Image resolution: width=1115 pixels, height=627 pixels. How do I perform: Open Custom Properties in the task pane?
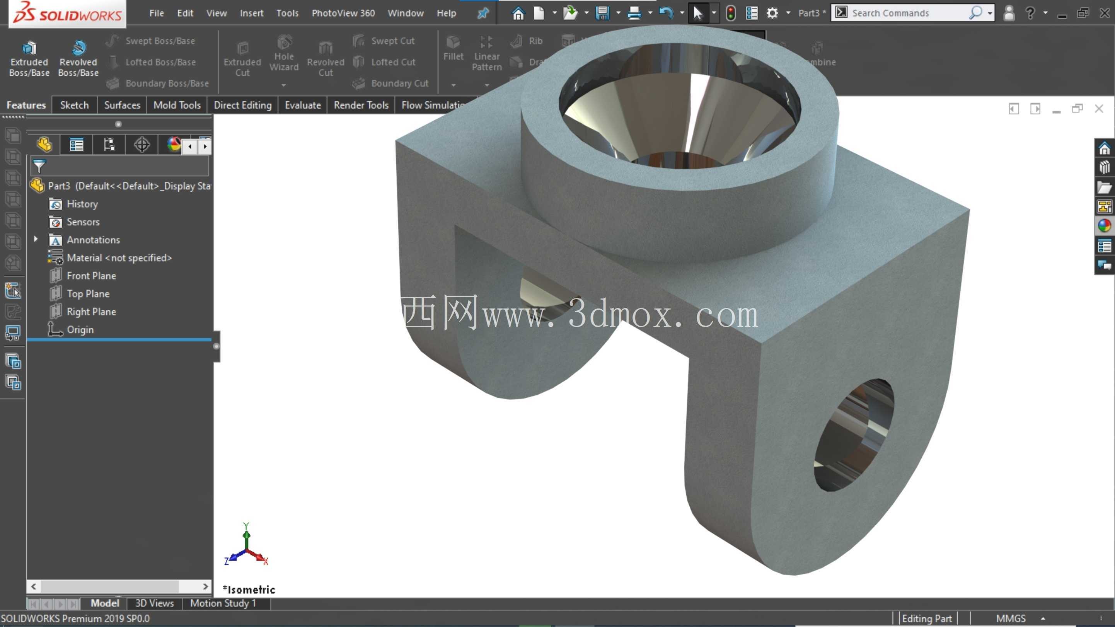click(1104, 246)
